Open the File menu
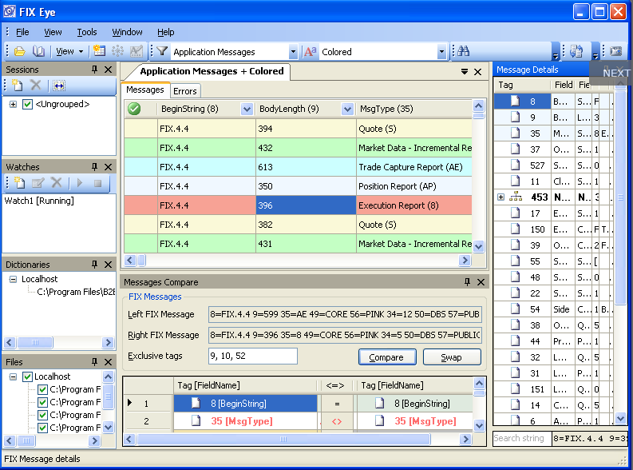Image resolution: width=633 pixels, height=470 pixels. tap(22, 32)
